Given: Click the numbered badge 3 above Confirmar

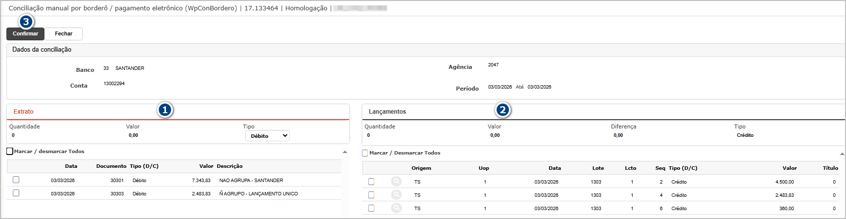Looking at the screenshot, I should [26, 22].
